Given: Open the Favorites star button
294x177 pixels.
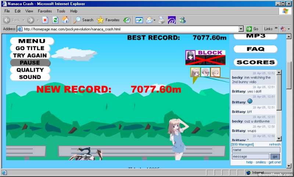Looking at the screenshot, I should click(108, 20).
